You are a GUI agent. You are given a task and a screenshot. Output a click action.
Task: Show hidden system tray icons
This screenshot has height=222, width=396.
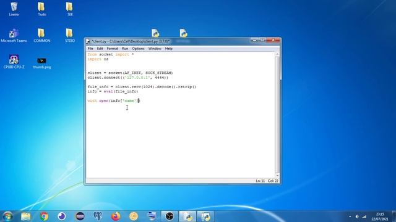click(x=350, y=216)
